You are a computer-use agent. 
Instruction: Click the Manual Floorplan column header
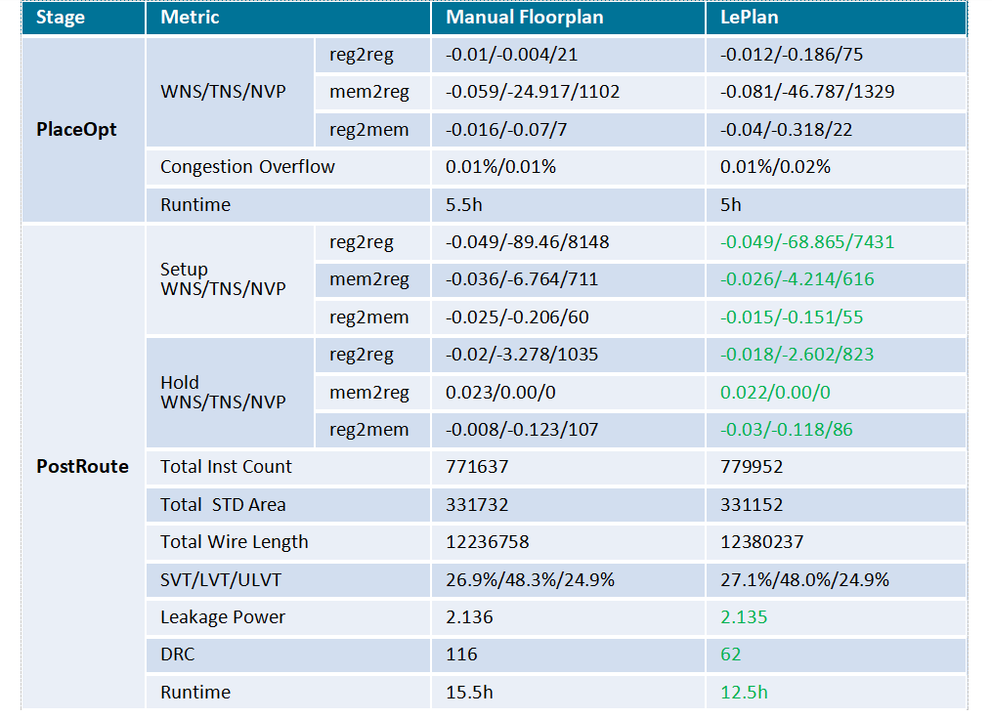click(x=568, y=17)
